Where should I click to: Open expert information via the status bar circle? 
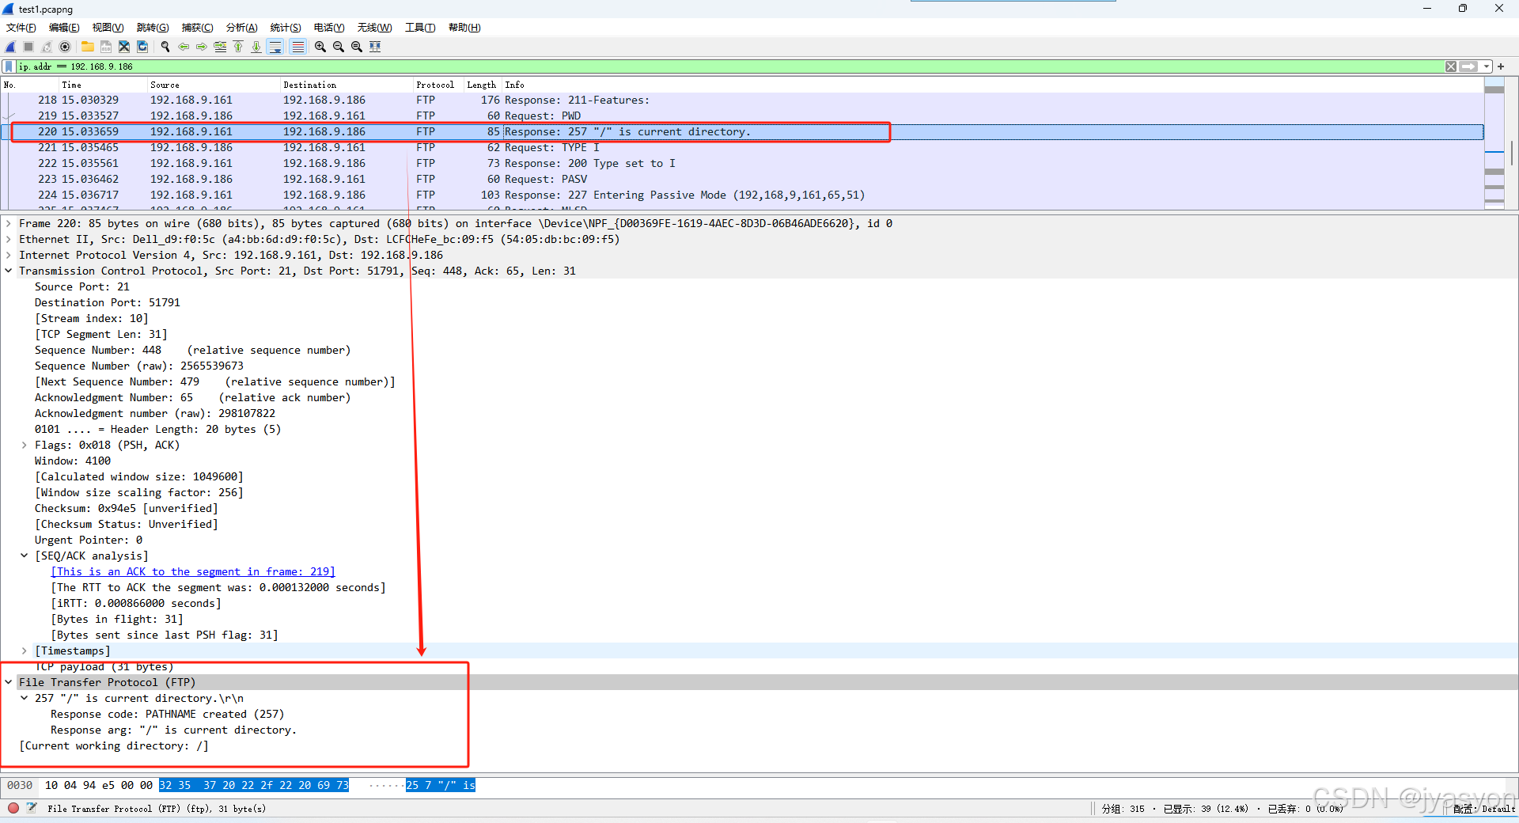click(x=13, y=809)
